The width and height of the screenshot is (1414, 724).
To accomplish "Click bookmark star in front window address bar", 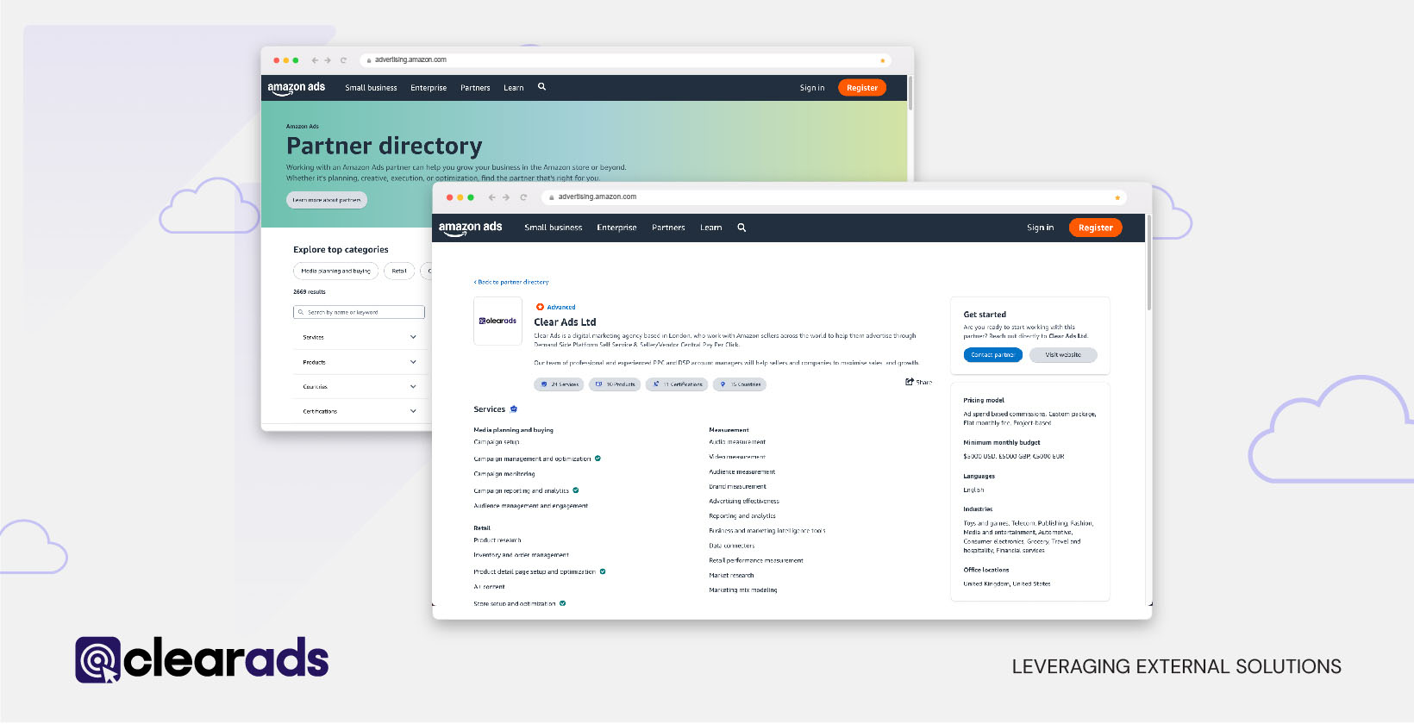I will click(x=1117, y=197).
